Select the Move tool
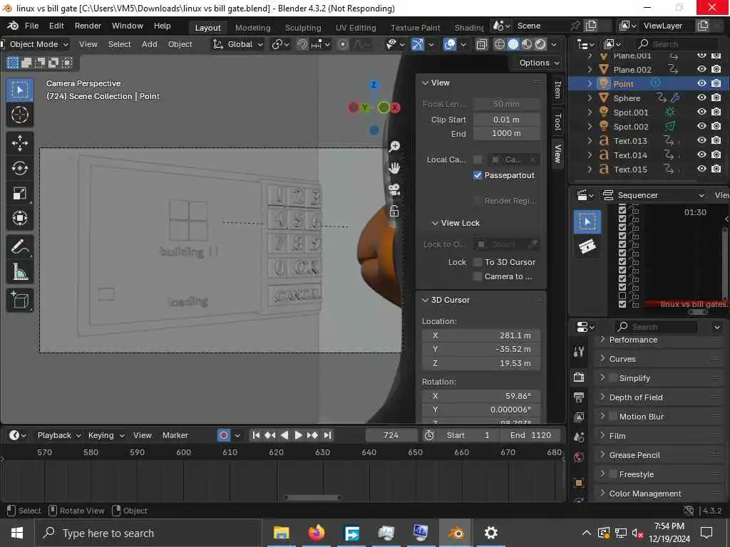Screen dimensions: 730x547 pyautogui.click(x=19, y=142)
